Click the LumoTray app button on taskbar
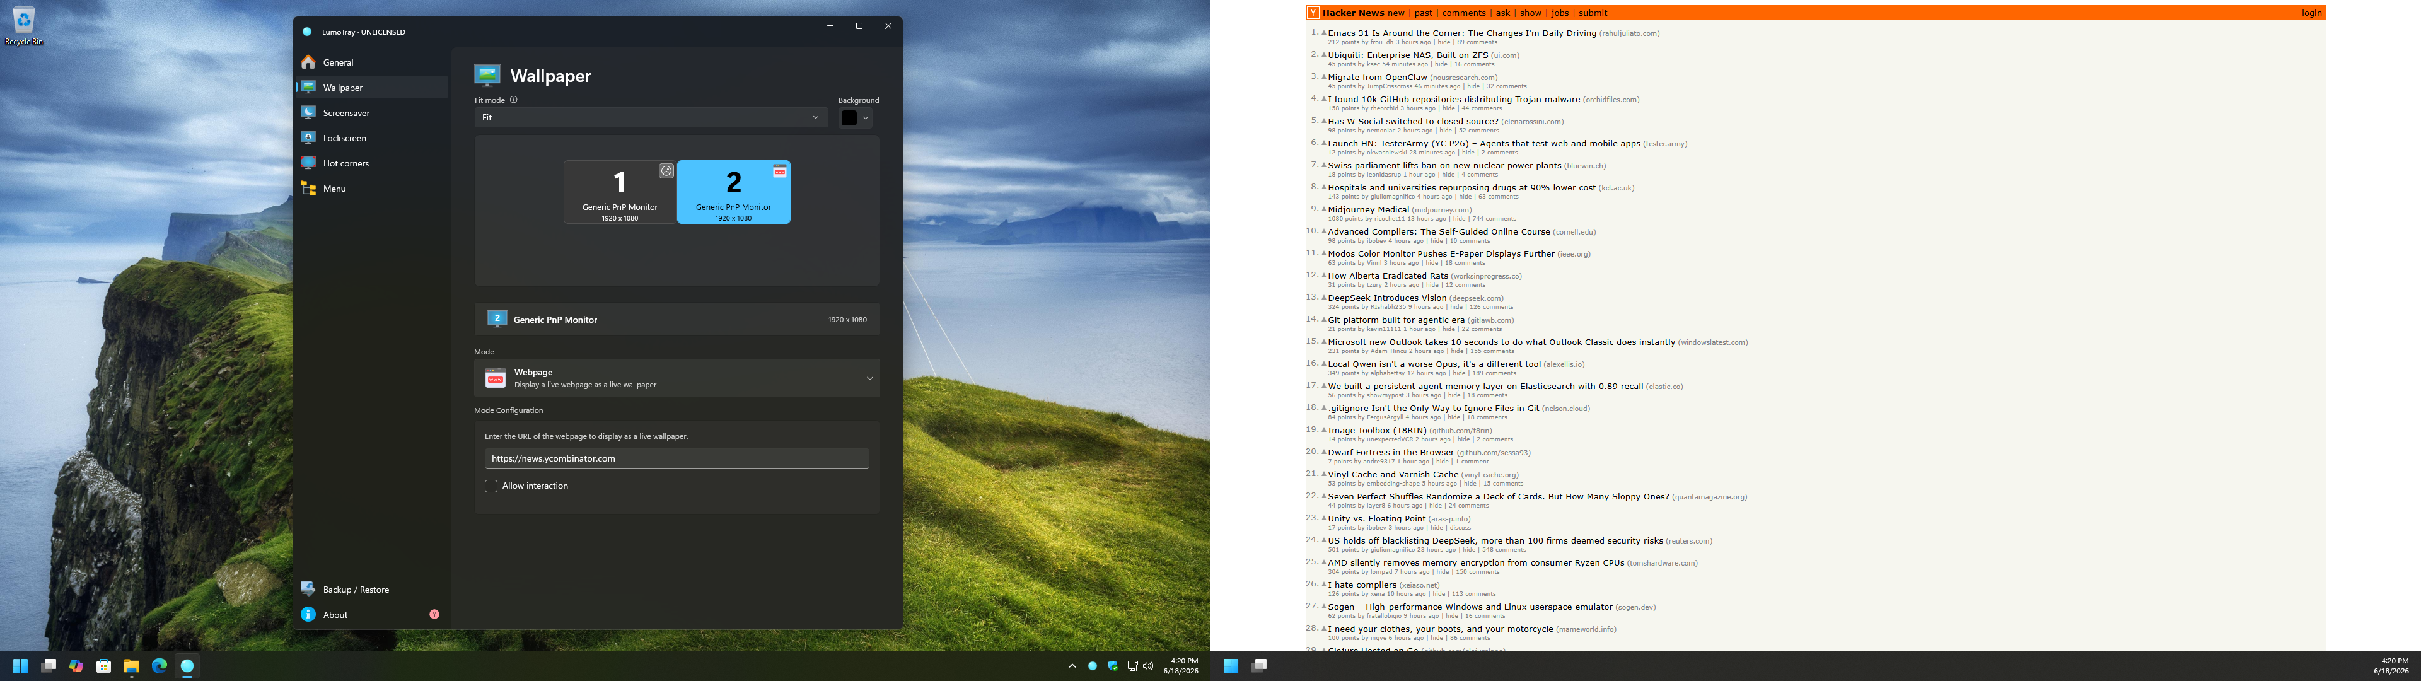This screenshot has height=681, width=2421. tap(187, 666)
